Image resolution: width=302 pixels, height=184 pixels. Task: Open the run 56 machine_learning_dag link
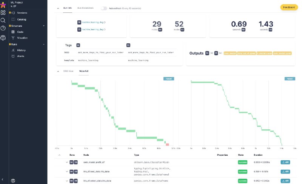click(x=94, y=22)
